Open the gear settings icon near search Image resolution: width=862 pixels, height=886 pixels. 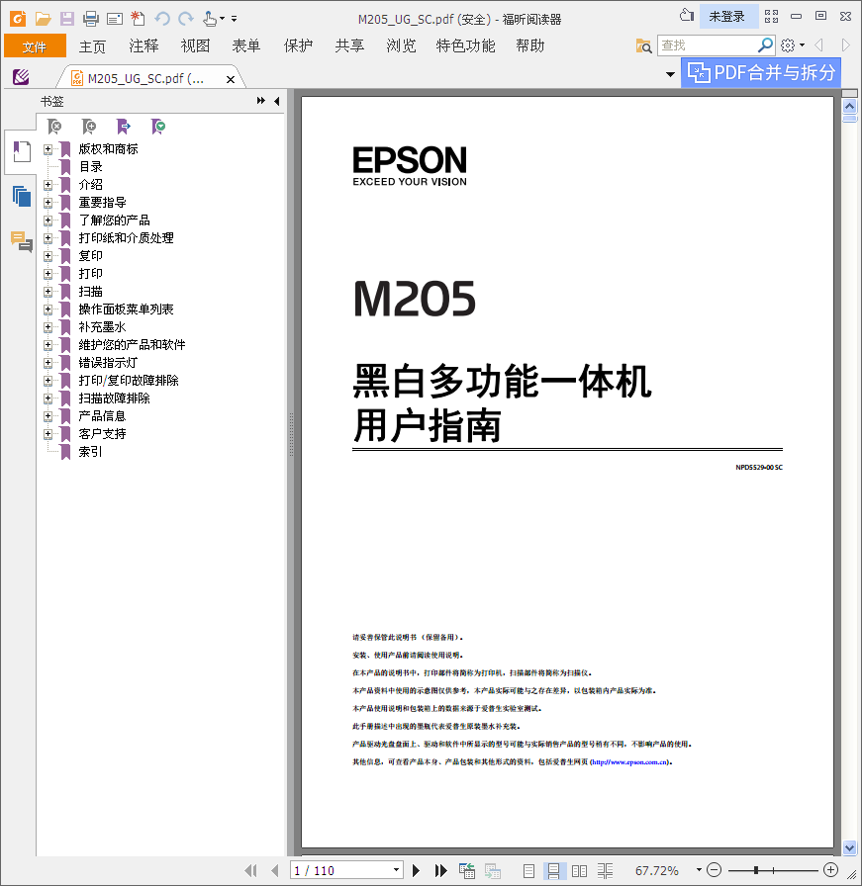coord(788,44)
